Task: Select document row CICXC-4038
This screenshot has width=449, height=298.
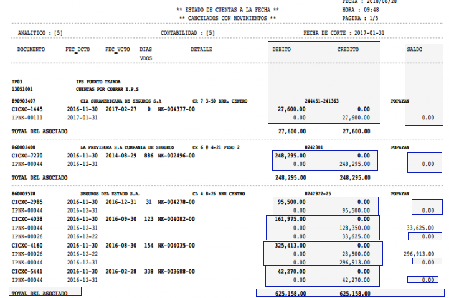Action: [x=27, y=220]
